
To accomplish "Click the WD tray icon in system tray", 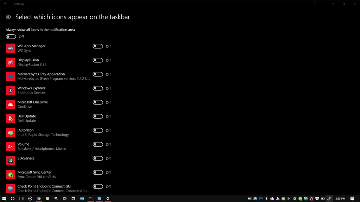I will [250, 198].
